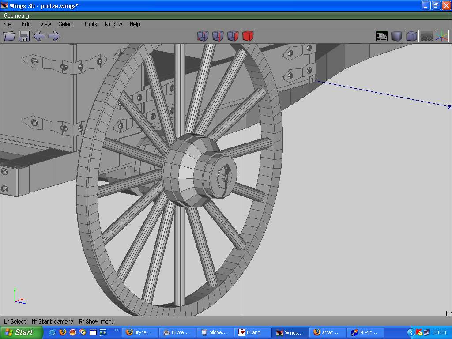Viewport: 452px width, 339px height.
Task: Switch to edge selection mode cube
Action: pos(218,36)
